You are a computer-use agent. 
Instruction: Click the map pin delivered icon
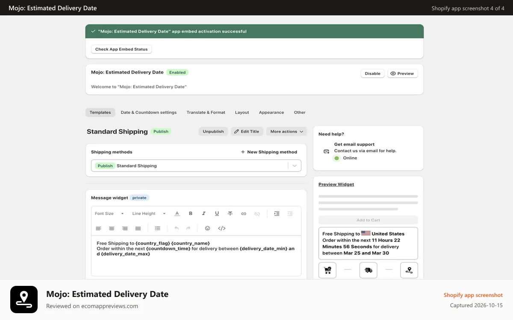click(409, 270)
